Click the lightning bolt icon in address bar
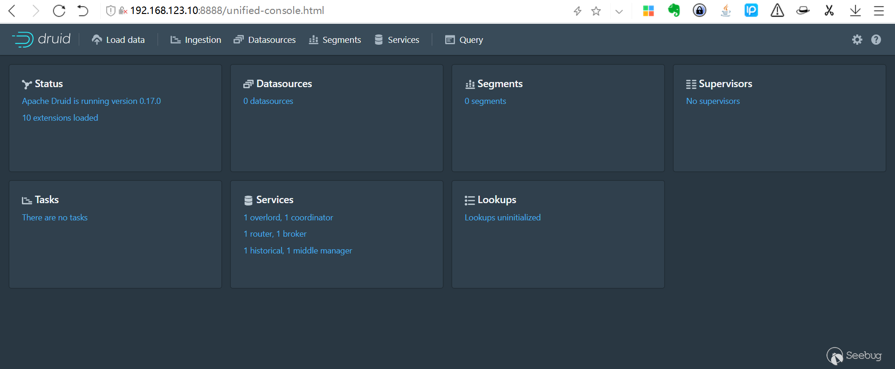895x369 pixels. tap(578, 11)
